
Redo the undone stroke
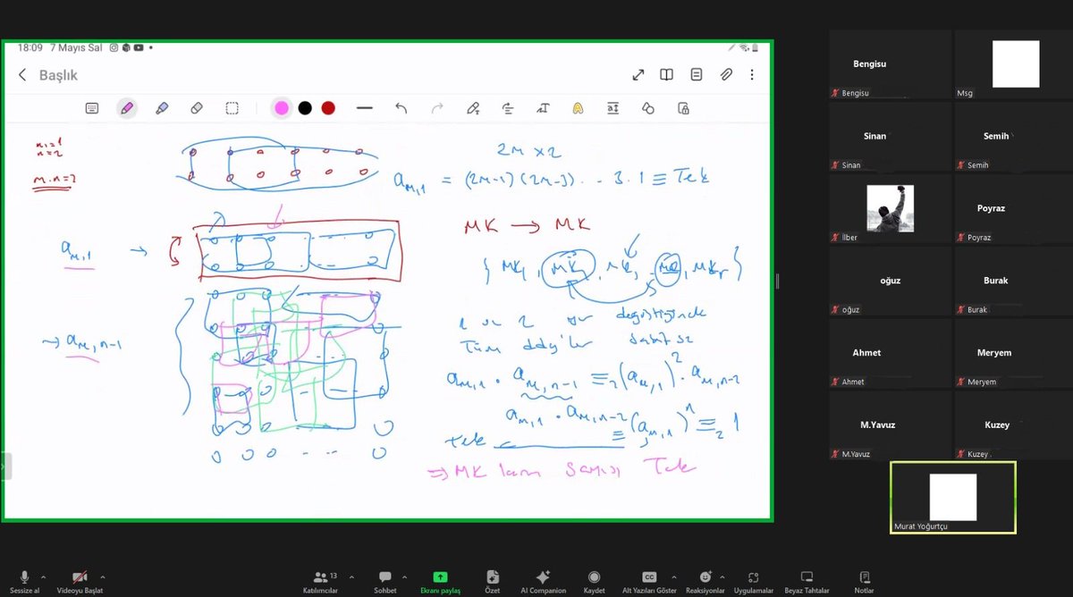pos(437,108)
